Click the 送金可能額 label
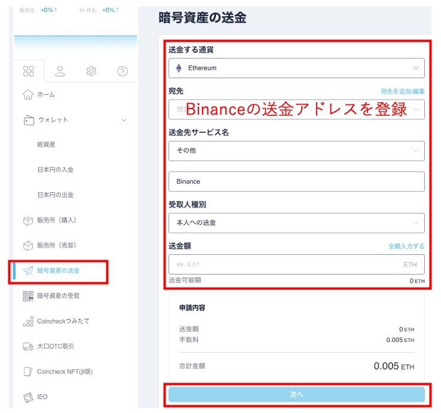Screen dimensions: 441x413 [x=185, y=280]
